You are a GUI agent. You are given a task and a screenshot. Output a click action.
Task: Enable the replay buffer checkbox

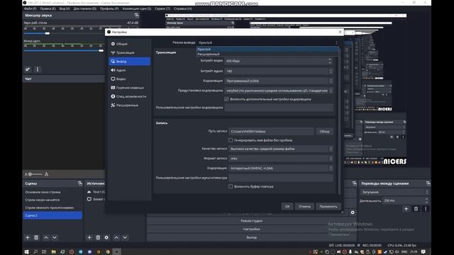(x=231, y=186)
